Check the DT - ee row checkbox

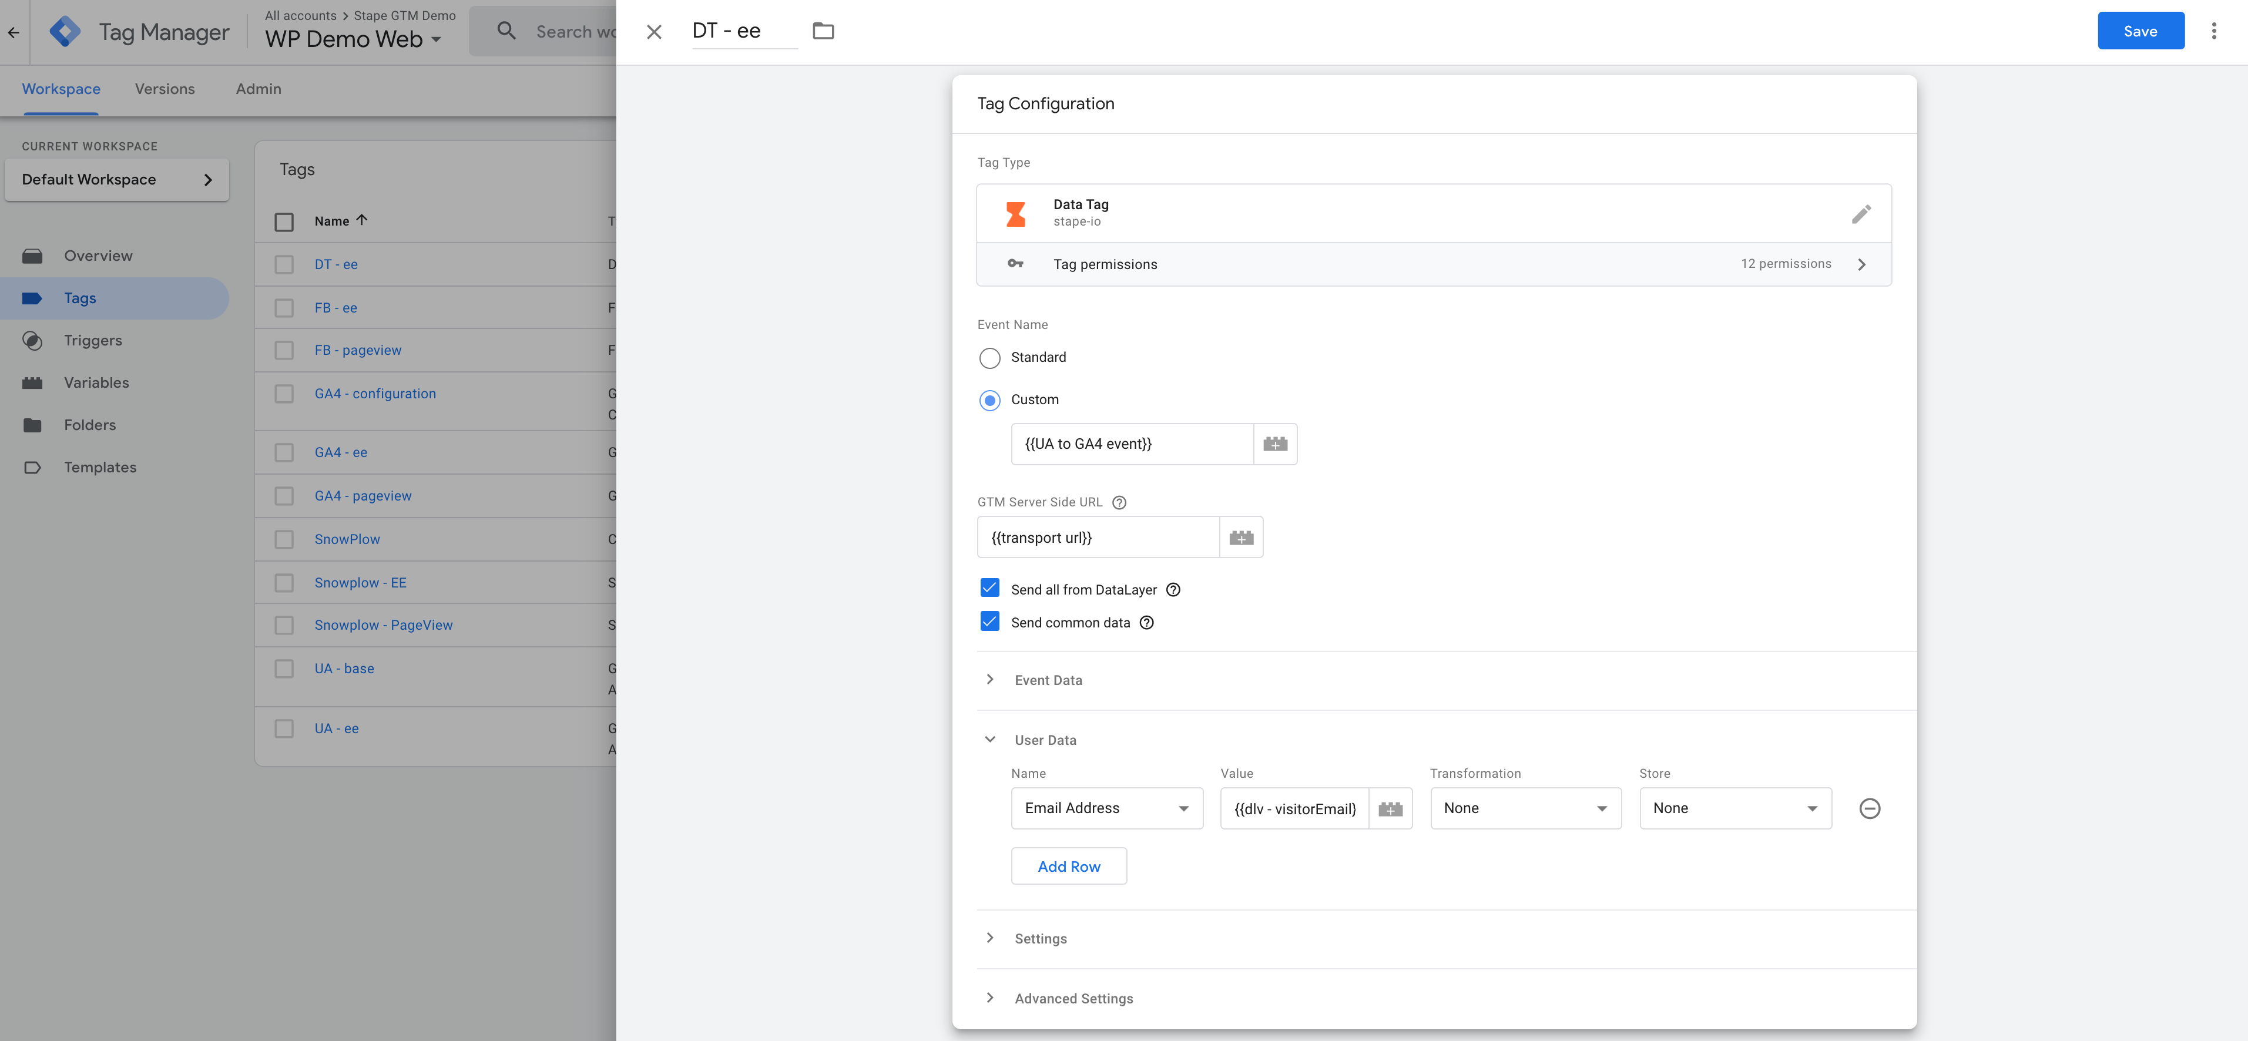(284, 264)
